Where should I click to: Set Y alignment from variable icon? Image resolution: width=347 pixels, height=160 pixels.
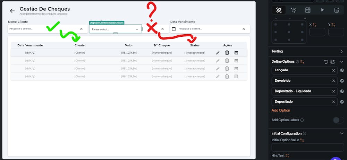(x=333, y=25)
